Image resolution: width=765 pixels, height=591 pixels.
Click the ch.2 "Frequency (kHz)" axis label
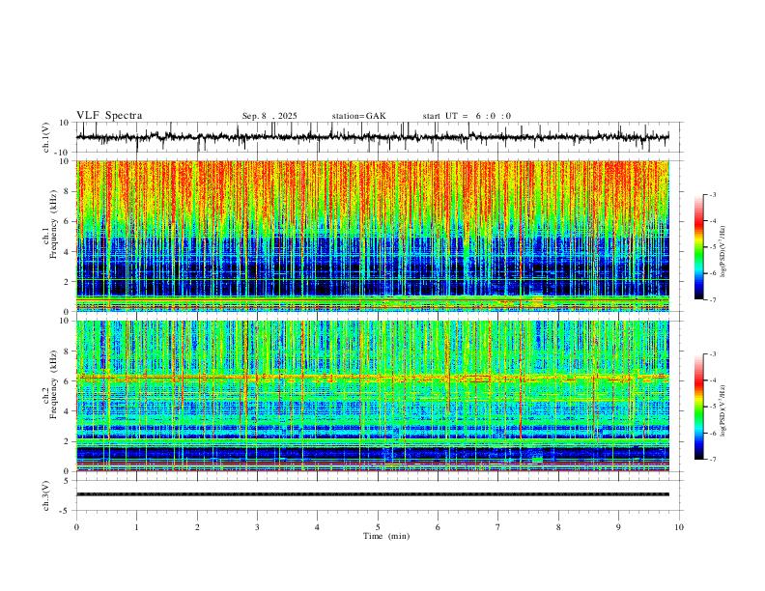coord(54,384)
